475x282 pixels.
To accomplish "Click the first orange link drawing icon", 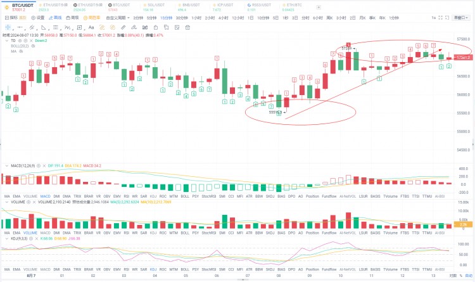I will (102, 28).
